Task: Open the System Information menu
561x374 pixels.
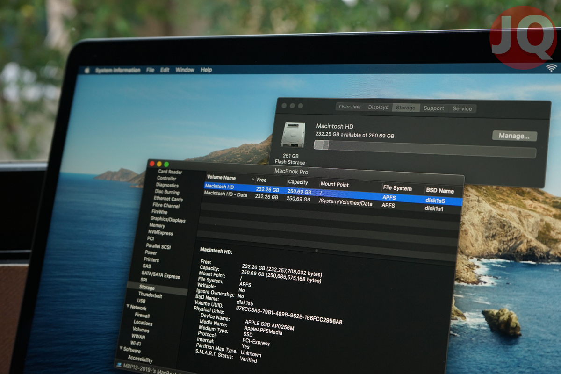Action: [x=118, y=70]
